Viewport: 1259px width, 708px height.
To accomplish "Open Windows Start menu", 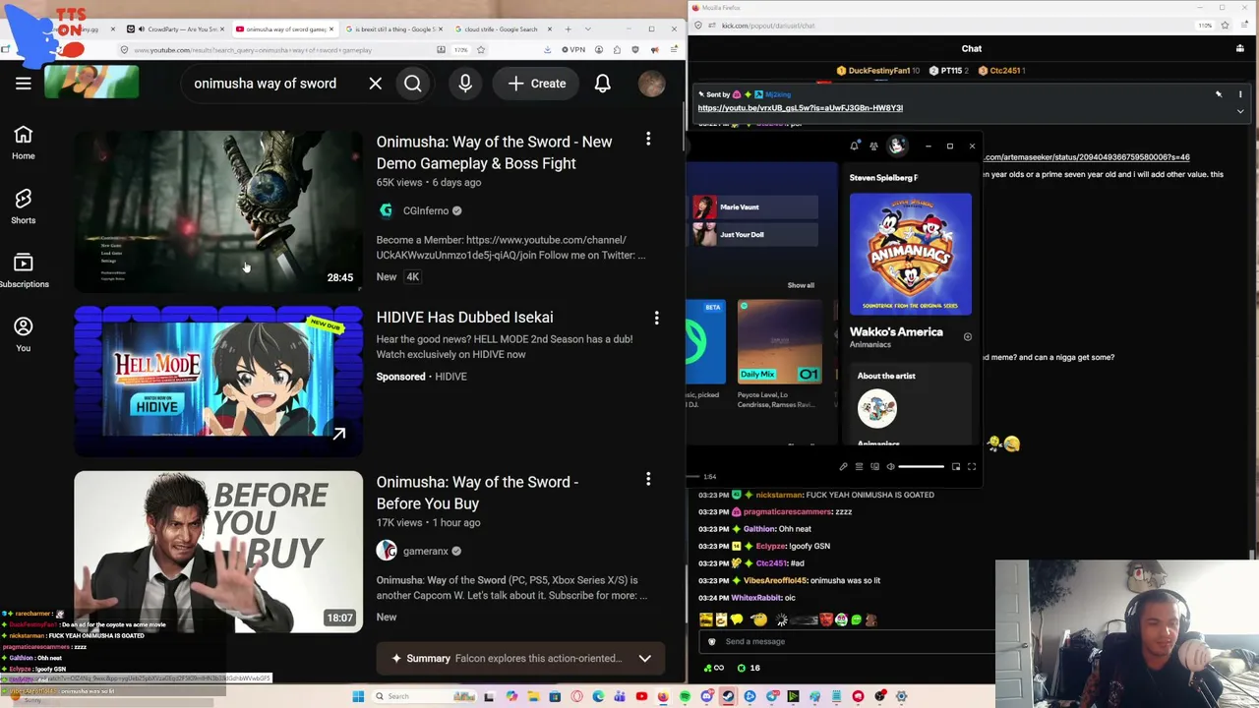I will [x=358, y=696].
